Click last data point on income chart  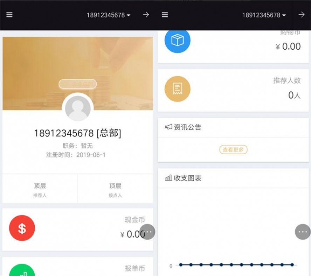pyautogui.click(x=292, y=265)
